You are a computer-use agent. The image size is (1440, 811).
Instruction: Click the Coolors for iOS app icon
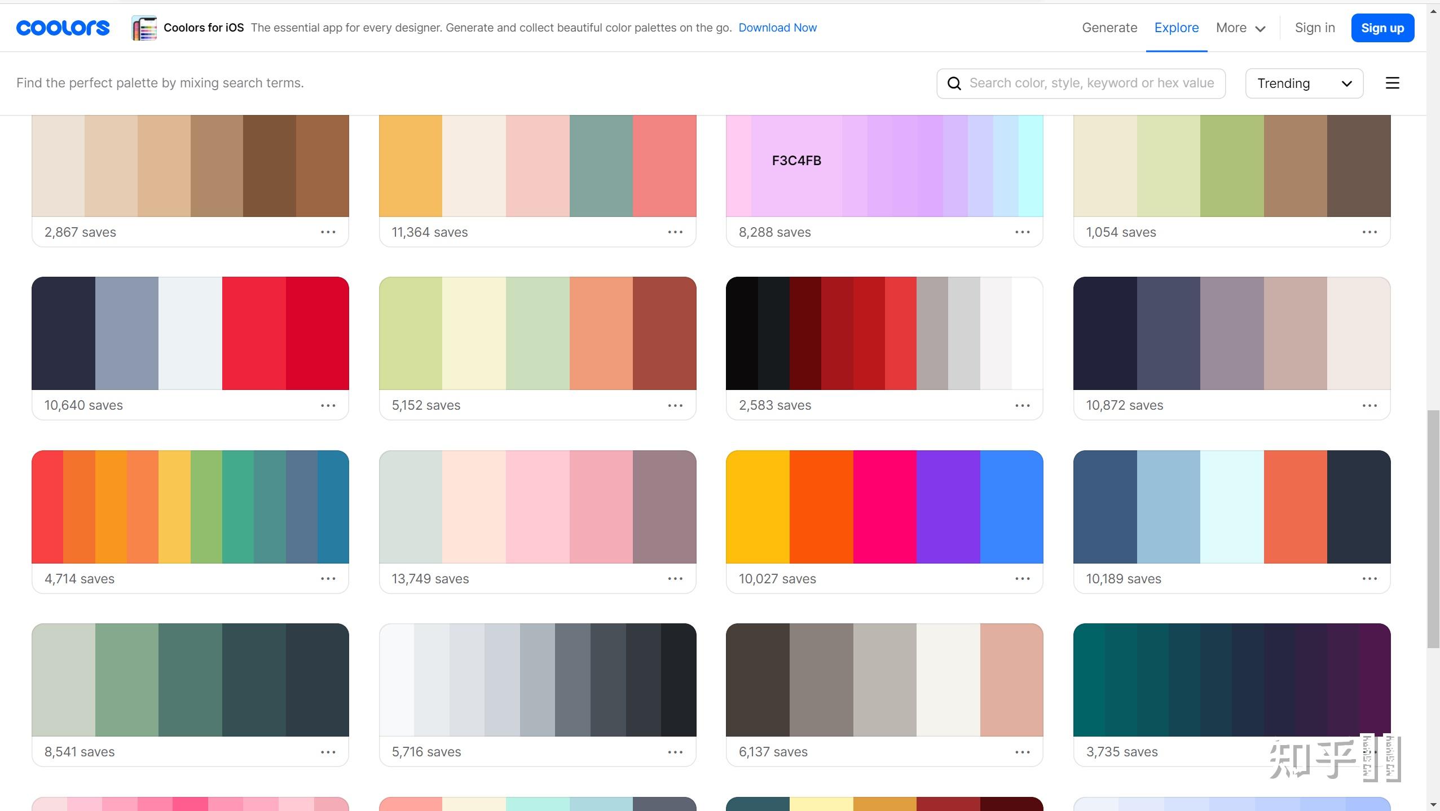pos(144,28)
